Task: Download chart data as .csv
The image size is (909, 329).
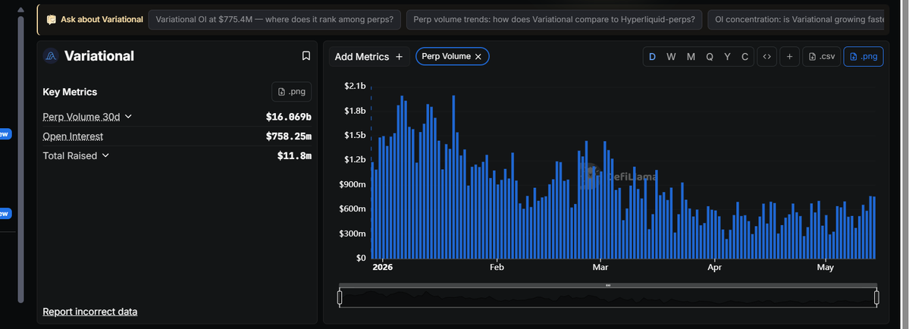Action: [x=822, y=56]
